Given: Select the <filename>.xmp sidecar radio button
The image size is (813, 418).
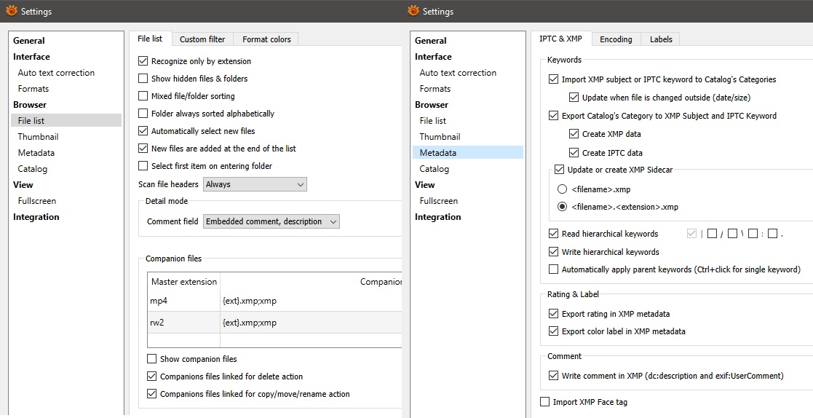Looking at the screenshot, I should click(x=562, y=189).
